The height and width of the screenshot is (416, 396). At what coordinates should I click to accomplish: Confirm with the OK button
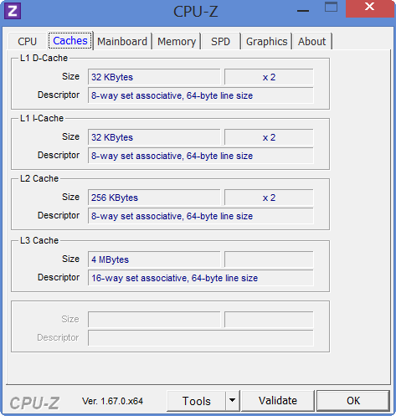pyautogui.click(x=353, y=401)
